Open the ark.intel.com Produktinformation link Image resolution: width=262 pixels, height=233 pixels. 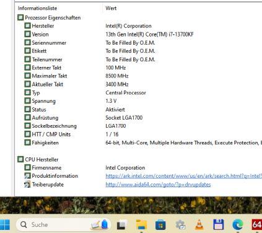(183, 176)
